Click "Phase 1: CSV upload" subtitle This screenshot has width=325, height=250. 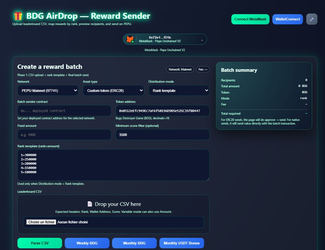[53, 75]
